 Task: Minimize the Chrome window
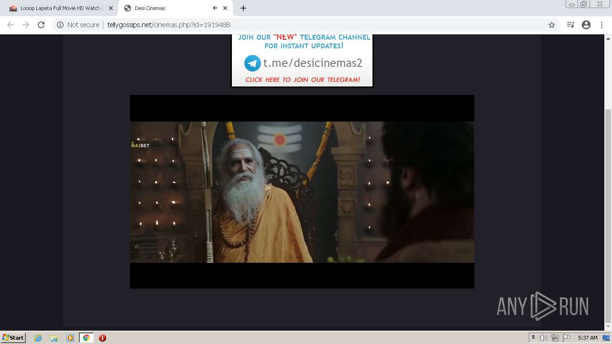click(571, 4)
